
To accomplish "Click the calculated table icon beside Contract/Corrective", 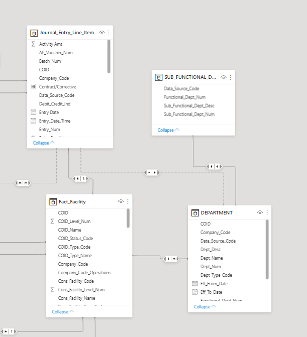I will pyautogui.click(x=33, y=86).
